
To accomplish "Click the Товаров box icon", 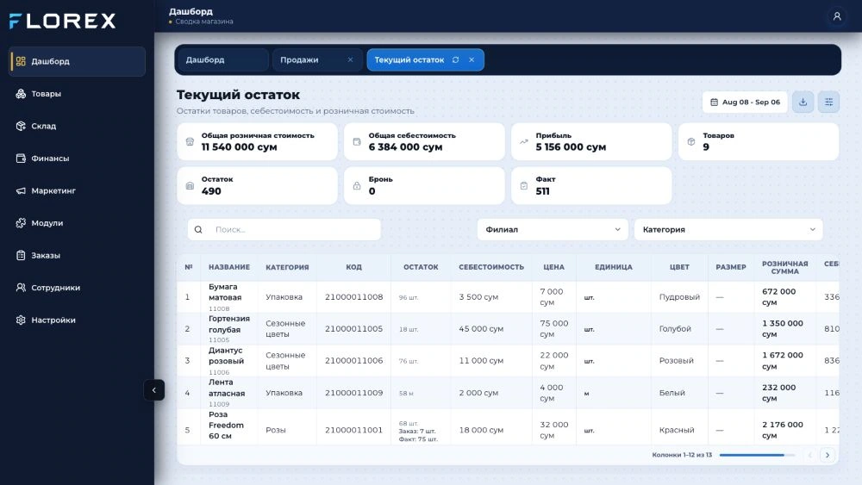I will point(691,142).
